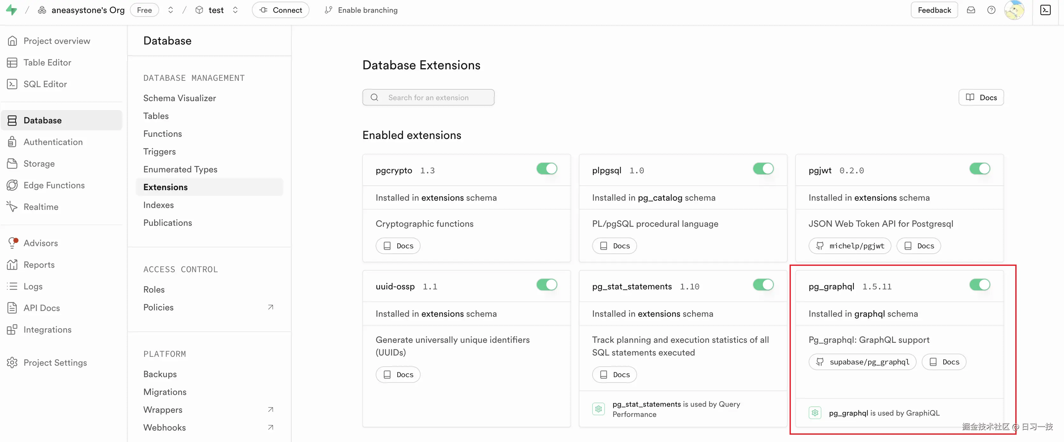Open the help icon in the header
This screenshot has height=442, width=1064.
[991, 10]
